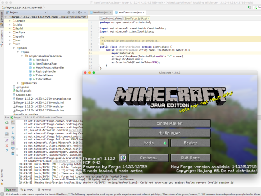Expand the build folder arrow
Viewport: 261px width, 196px height.
pos(10,29)
